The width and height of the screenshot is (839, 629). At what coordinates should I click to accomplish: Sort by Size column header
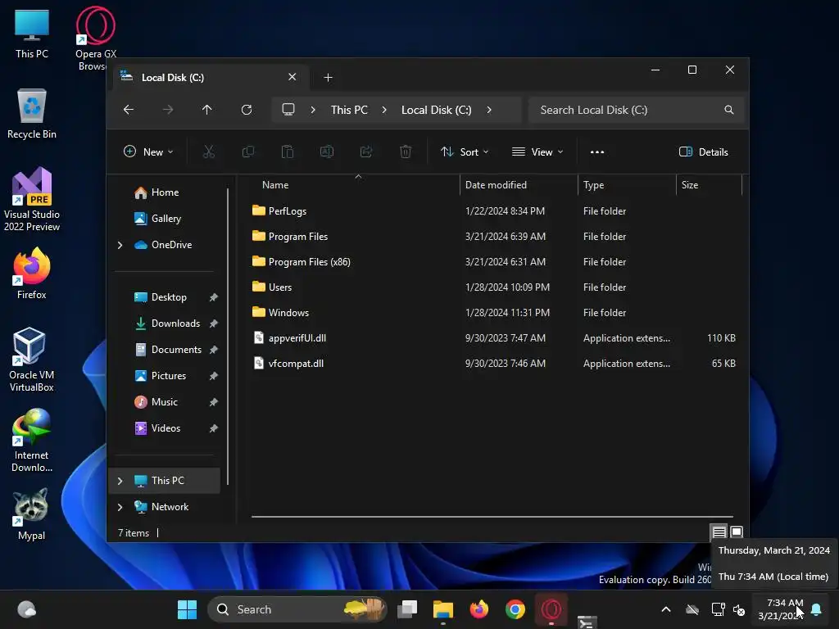(709, 185)
